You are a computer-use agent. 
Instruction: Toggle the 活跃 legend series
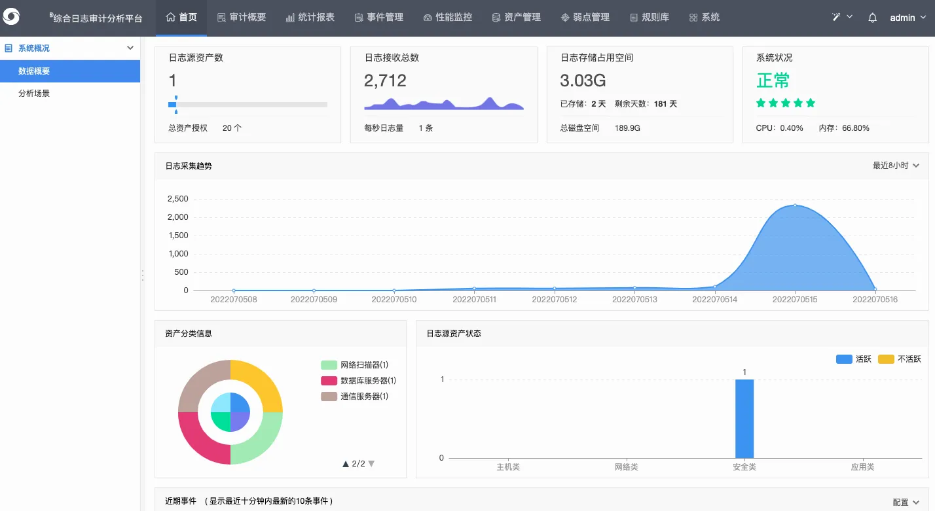pyautogui.click(x=854, y=359)
